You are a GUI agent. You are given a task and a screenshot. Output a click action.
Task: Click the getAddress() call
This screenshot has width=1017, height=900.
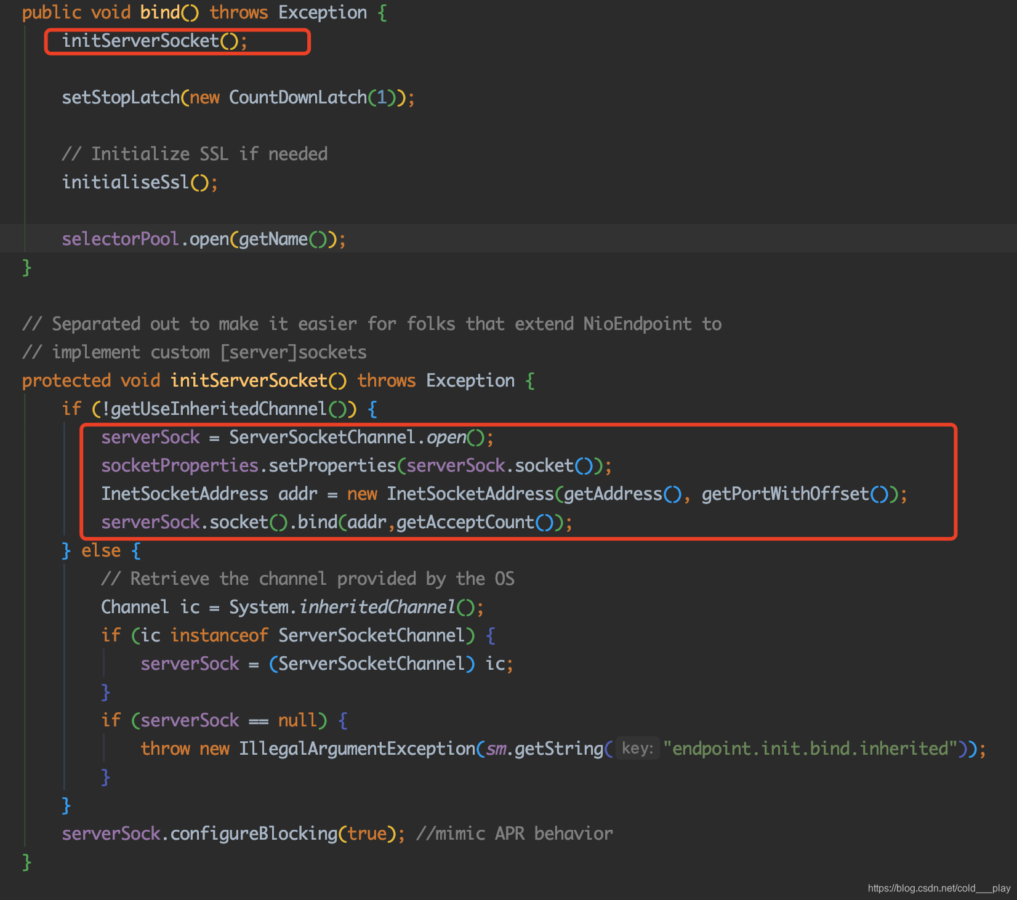click(623, 494)
